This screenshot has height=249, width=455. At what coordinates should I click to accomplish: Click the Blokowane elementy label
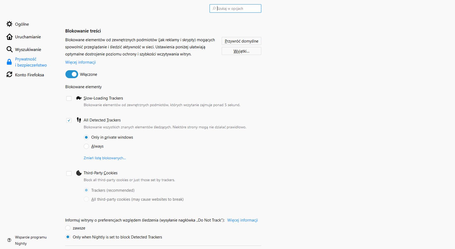pyautogui.click(x=83, y=87)
